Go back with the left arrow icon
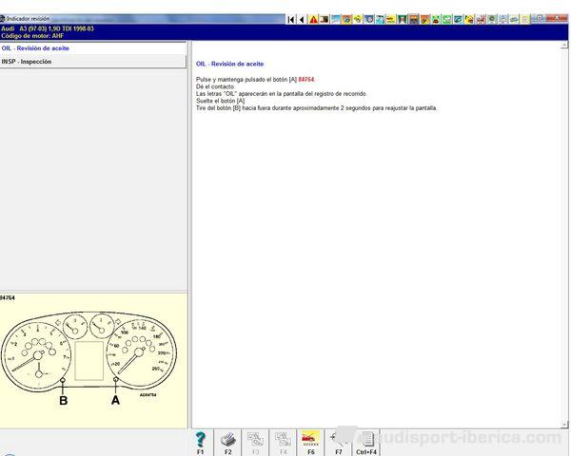The height and width of the screenshot is (456, 571). pos(302,19)
